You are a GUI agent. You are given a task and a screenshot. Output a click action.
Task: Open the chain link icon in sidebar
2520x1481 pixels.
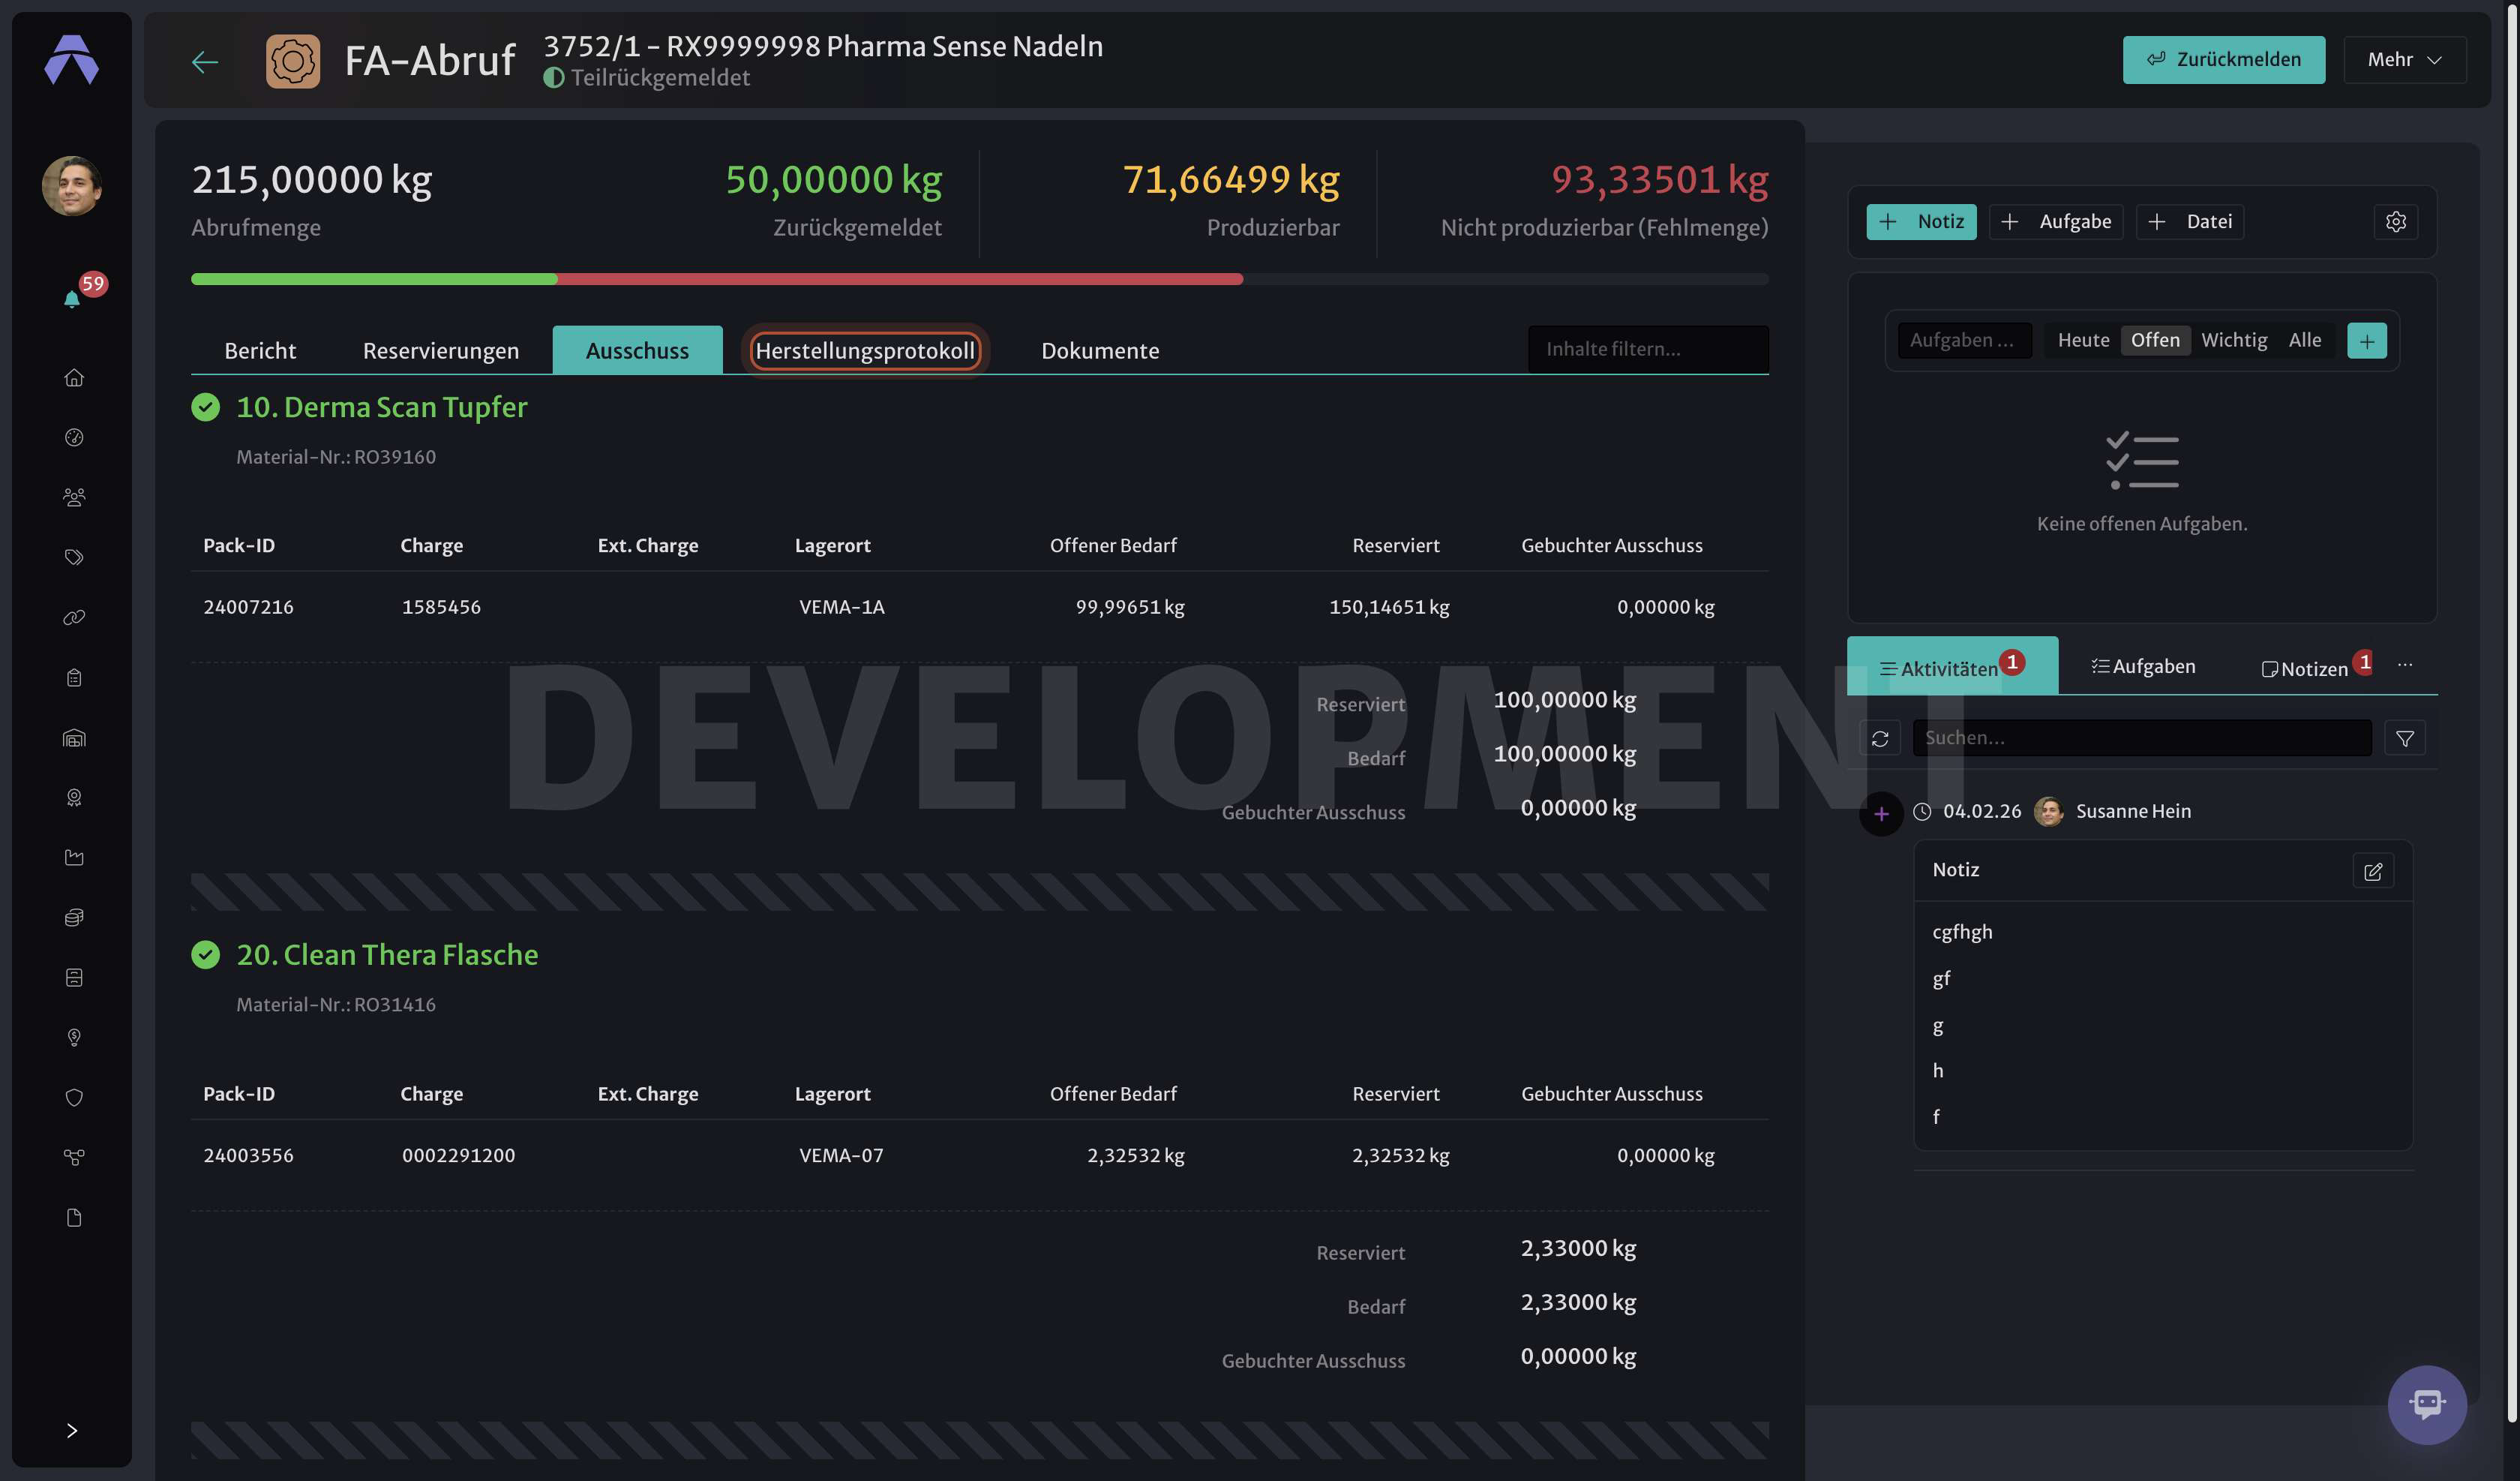(74, 617)
